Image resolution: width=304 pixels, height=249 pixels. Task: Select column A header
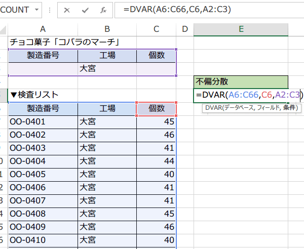coord(43,30)
